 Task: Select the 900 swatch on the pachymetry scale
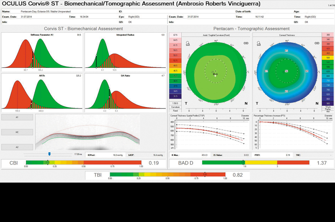[328, 103]
